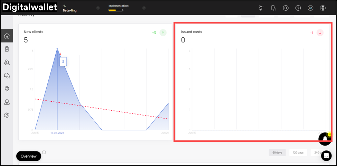Click the 16.06.2023 peak data point
This screenshot has height=166, width=337.
[57, 49]
